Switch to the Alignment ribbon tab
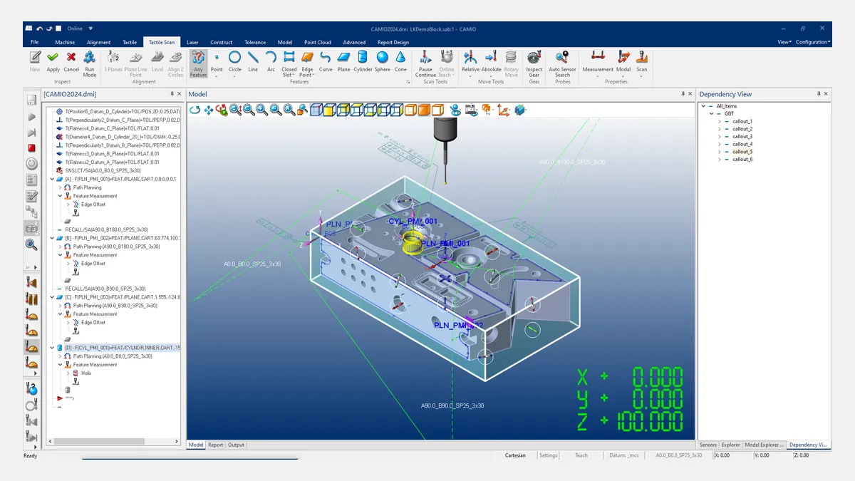Image resolution: width=855 pixels, height=481 pixels. click(x=98, y=42)
